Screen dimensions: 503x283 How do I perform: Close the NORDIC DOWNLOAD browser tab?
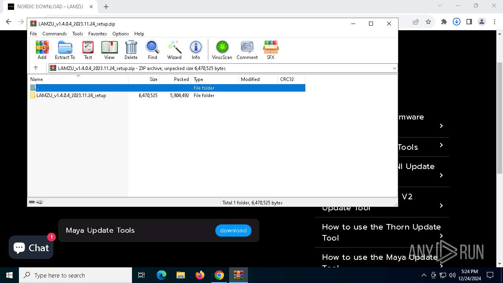pyautogui.click(x=91, y=7)
